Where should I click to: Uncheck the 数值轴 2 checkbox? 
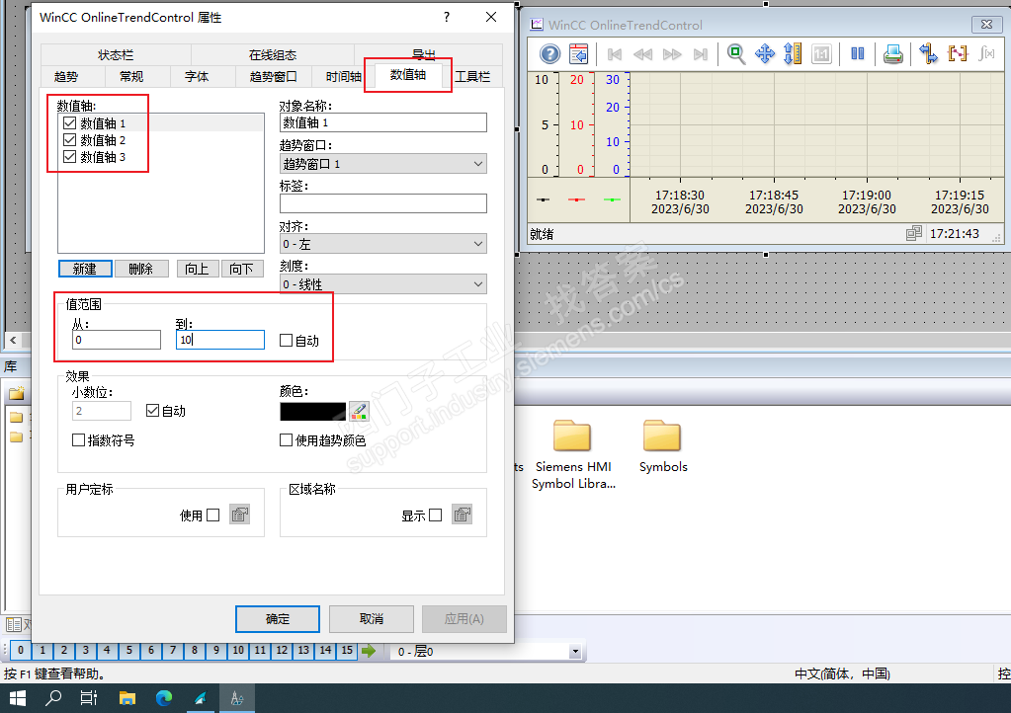tap(69, 140)
